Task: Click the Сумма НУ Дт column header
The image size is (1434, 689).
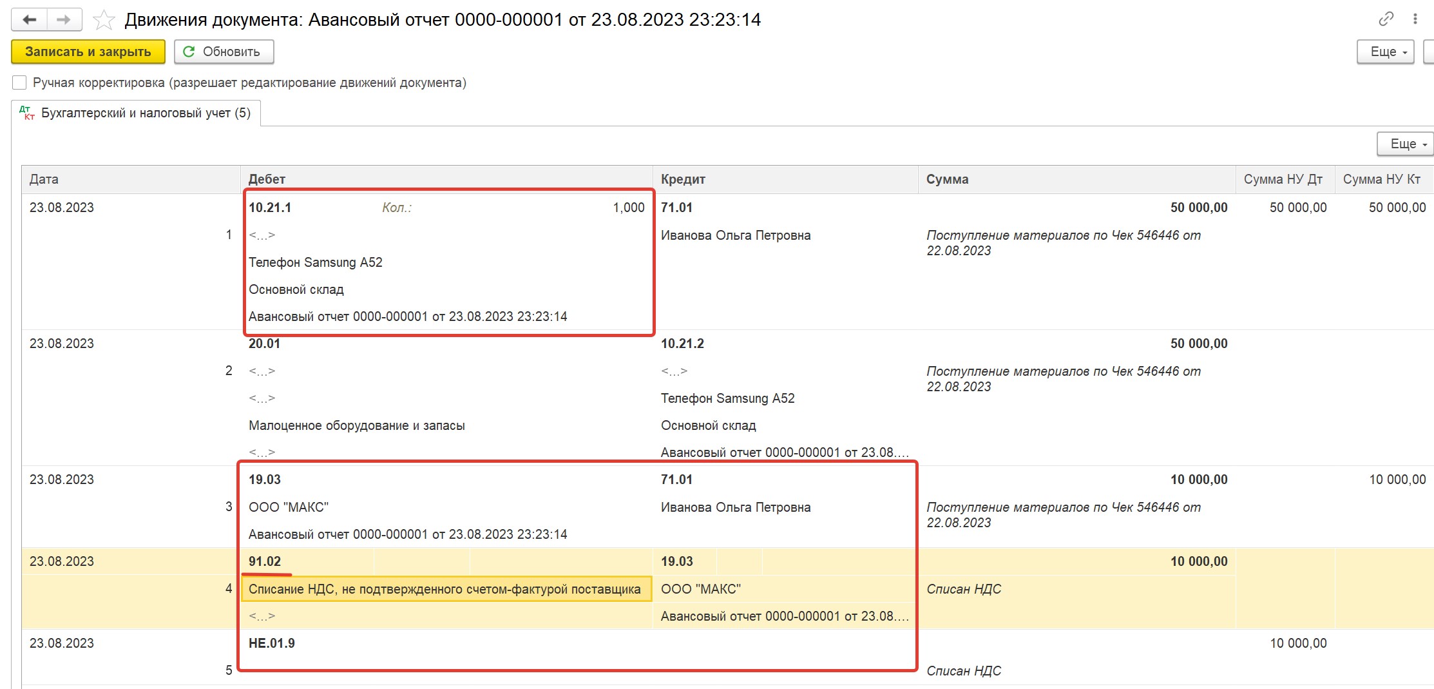Action: tap(1285, 179)
